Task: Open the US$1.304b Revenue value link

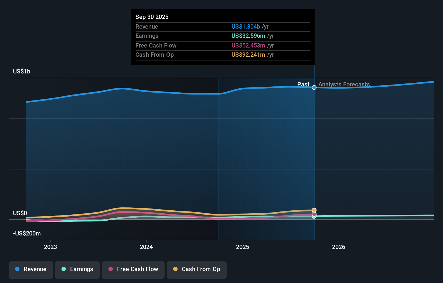Action: [x=246, y=26]
